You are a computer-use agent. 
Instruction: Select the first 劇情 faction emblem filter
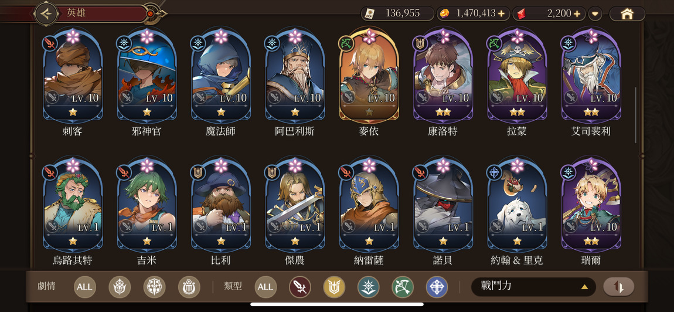tap(120, 287)
